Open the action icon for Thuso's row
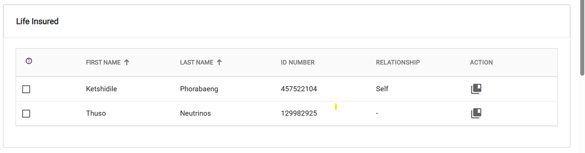585x153 pixels. 476,113
